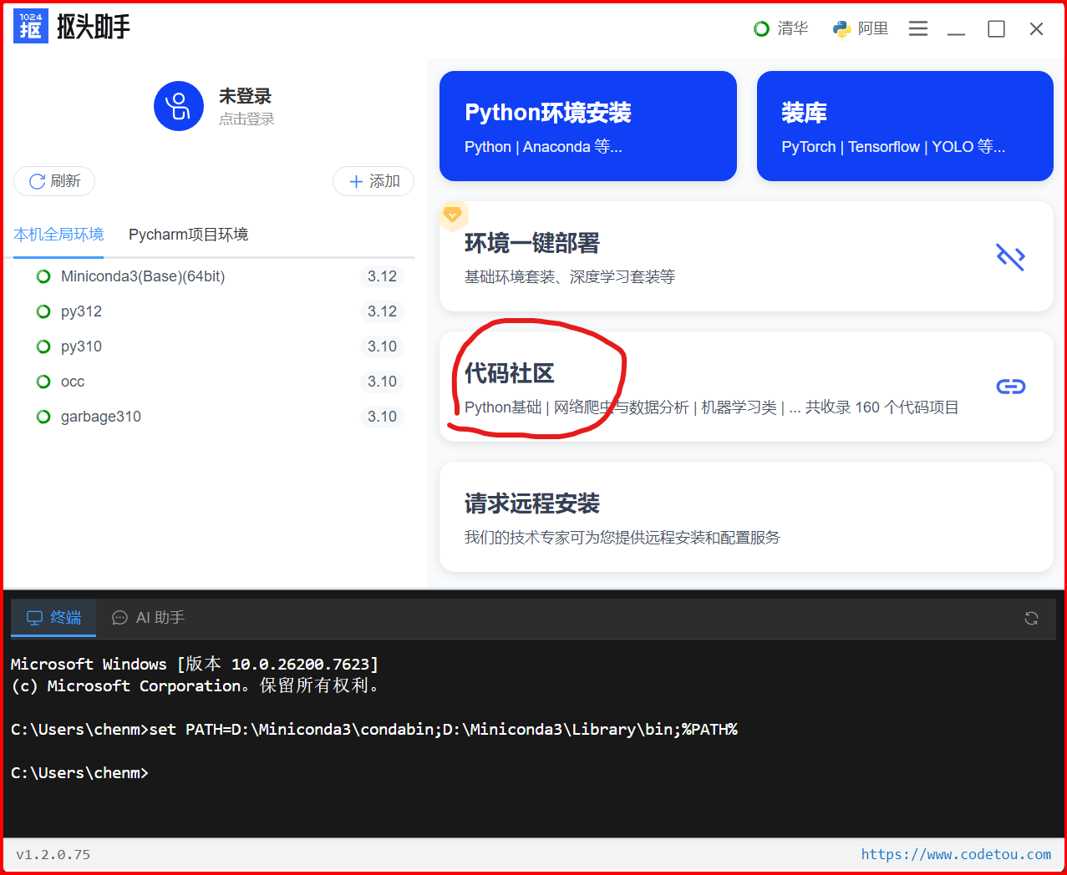Open the 环境一键部署 card title

(x=532, y=243)
